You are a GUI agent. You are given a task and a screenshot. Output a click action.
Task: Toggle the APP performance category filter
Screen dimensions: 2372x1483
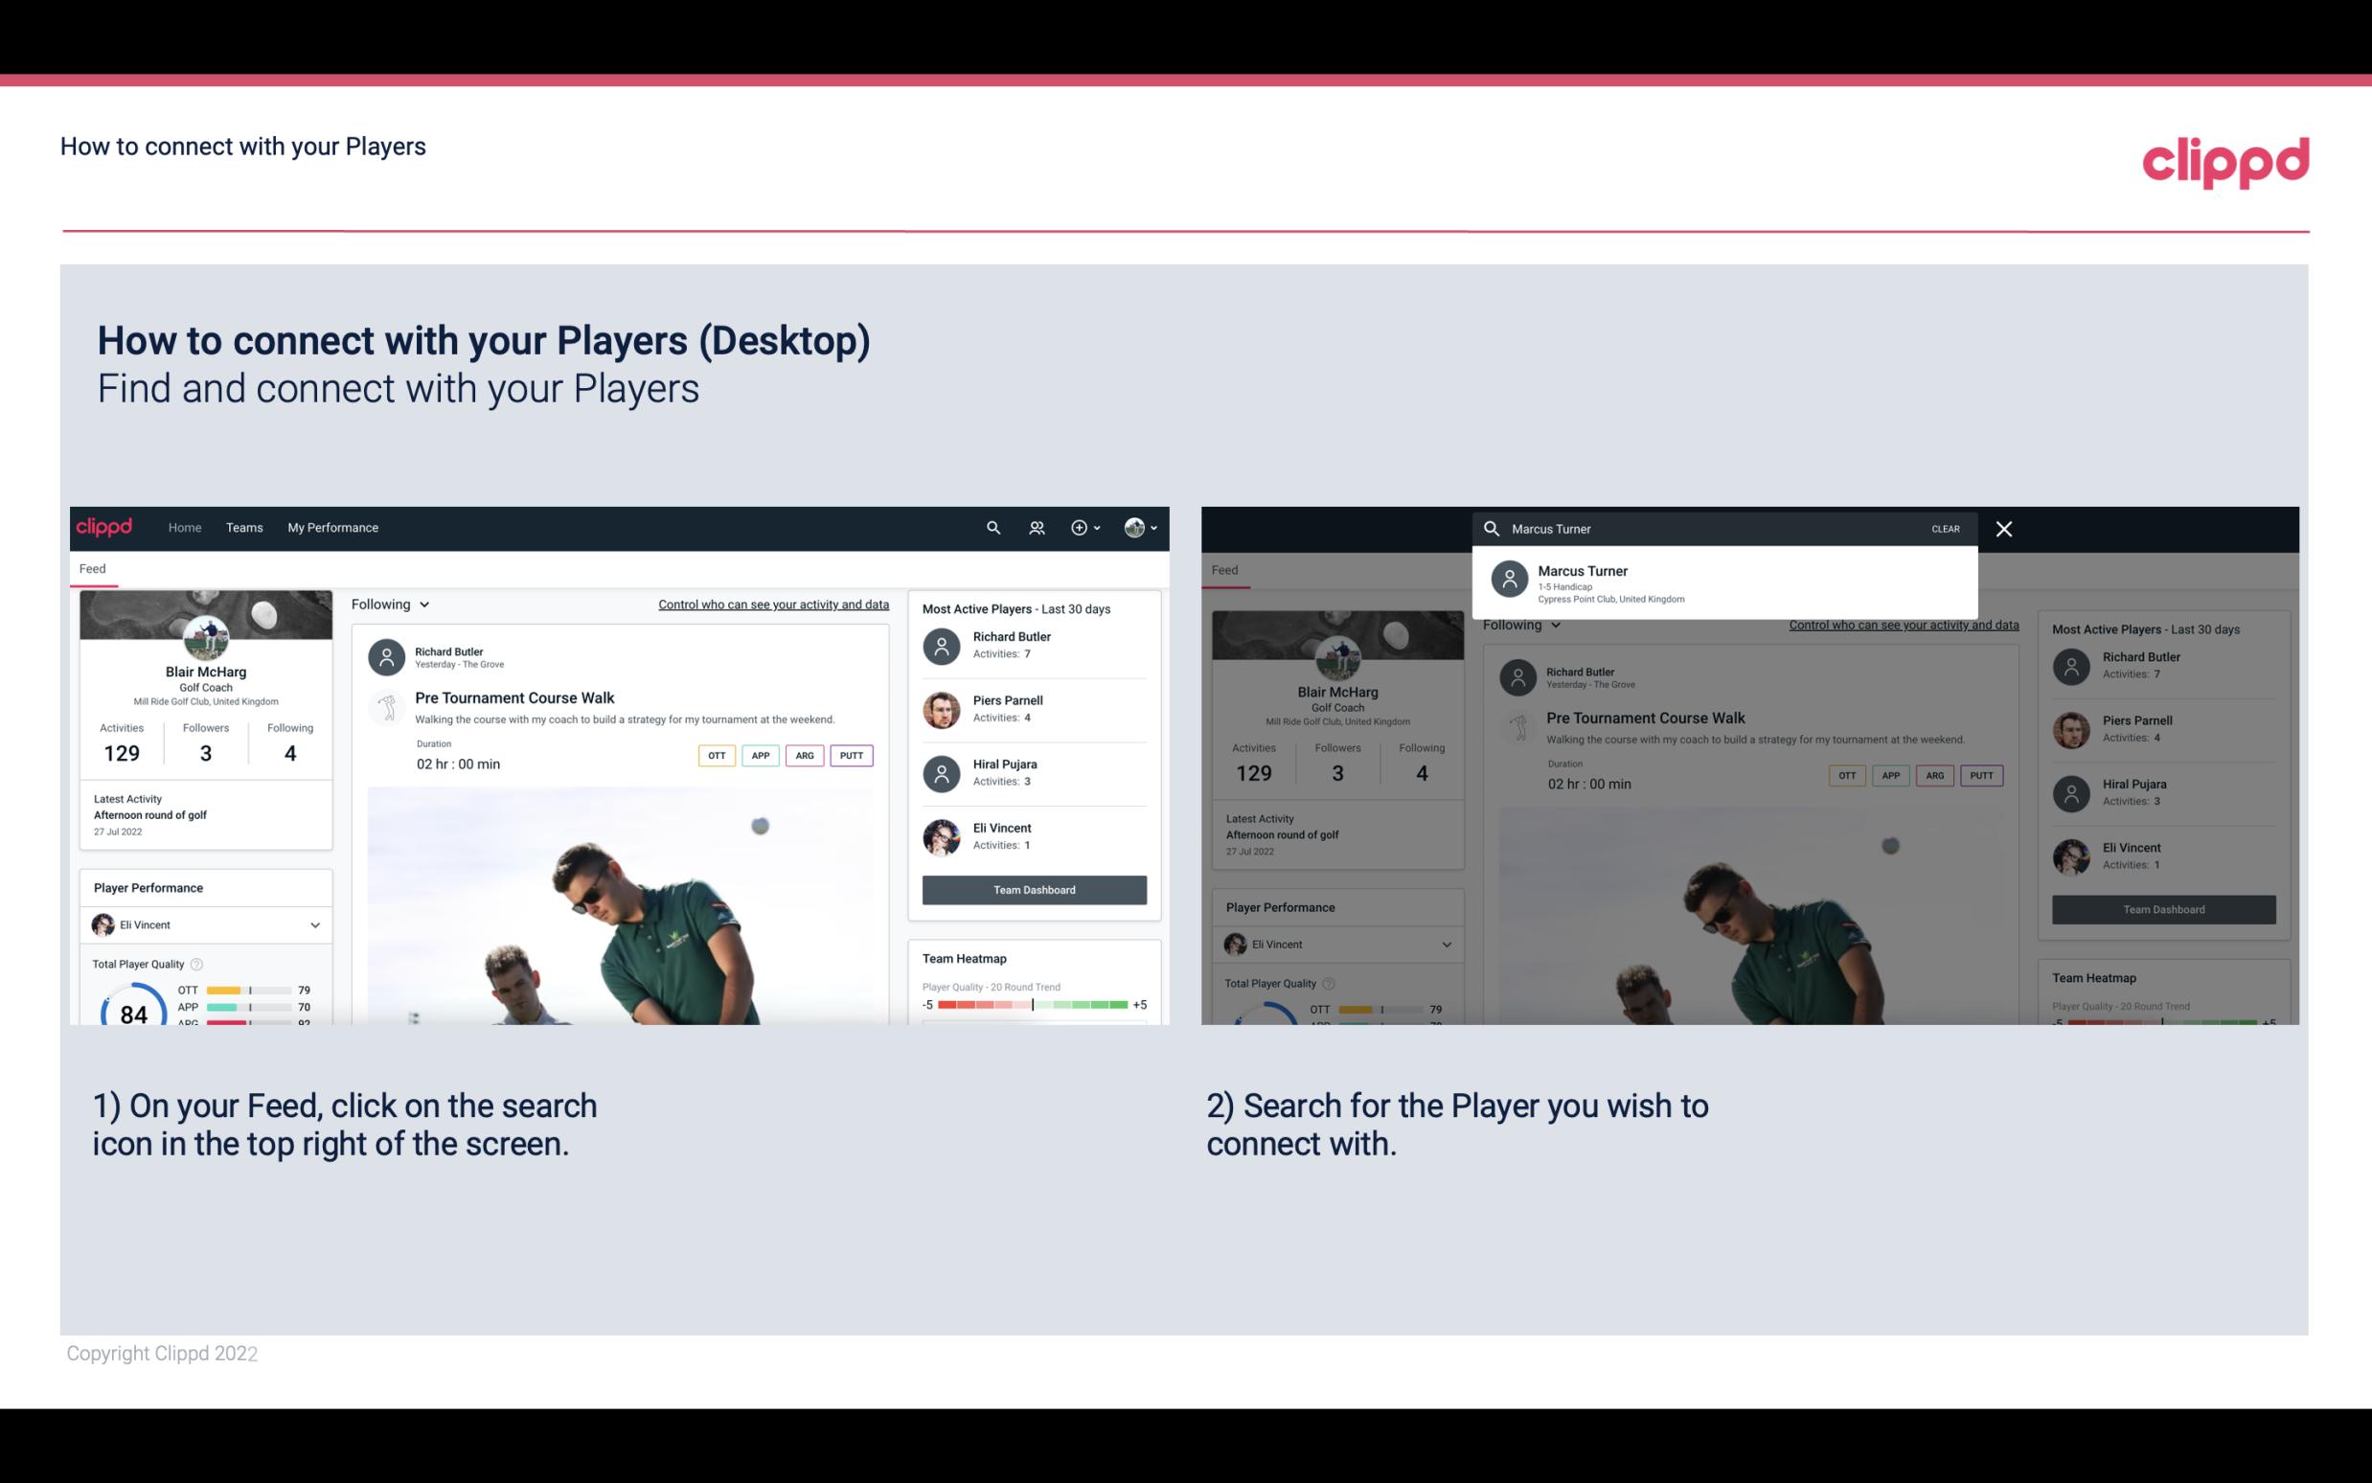758,755
